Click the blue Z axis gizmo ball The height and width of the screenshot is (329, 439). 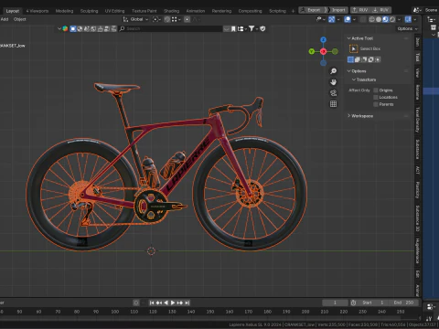click(323, 39)
